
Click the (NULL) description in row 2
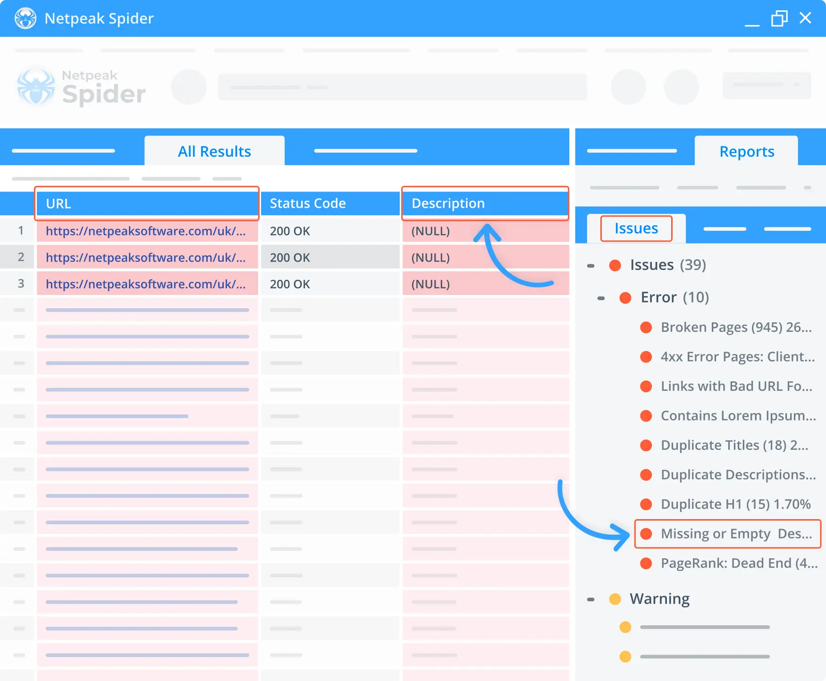(x=430, y=258)
